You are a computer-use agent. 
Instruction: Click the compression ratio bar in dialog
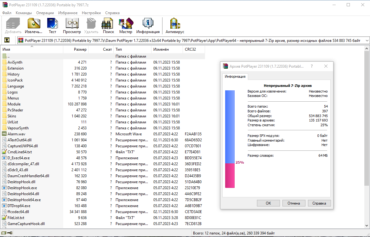pos(230,139)
